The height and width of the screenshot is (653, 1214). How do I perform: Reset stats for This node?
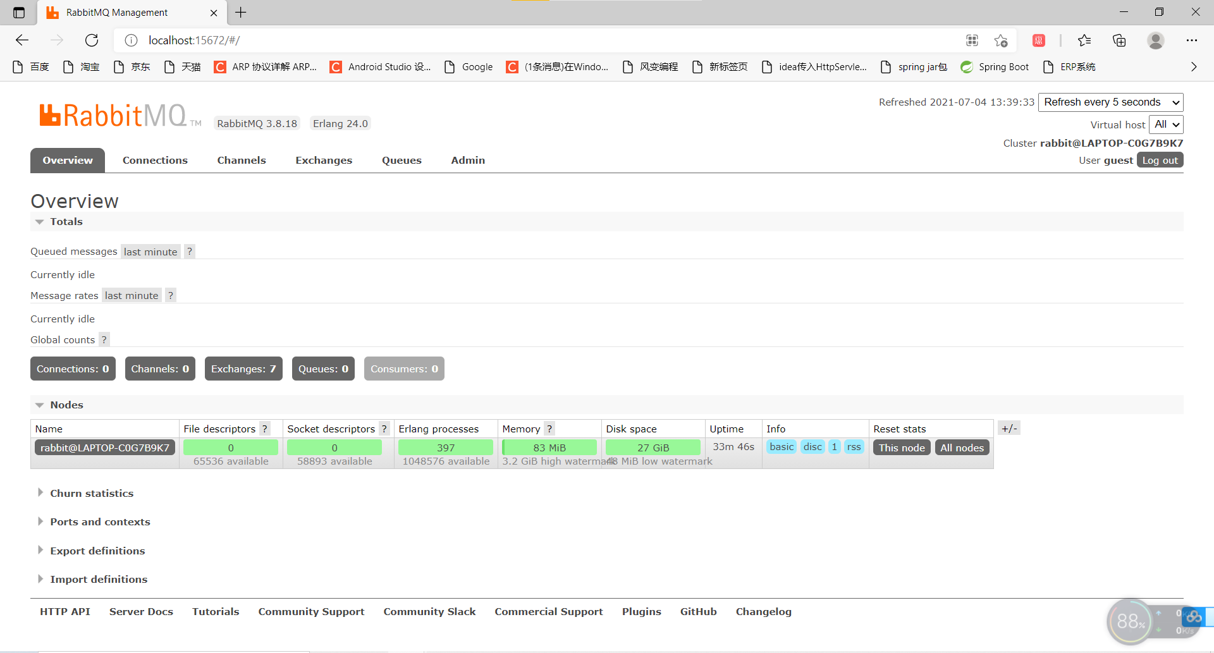click(902, 448)
